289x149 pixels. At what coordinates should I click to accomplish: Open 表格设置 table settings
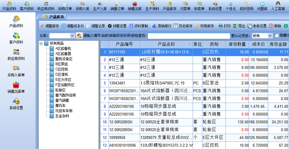pos(257,26)
